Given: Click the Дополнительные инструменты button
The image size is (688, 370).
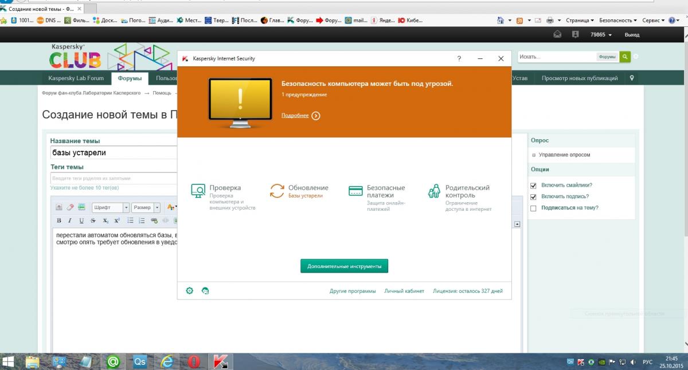Looking at the screenshot, I should 345,266.
